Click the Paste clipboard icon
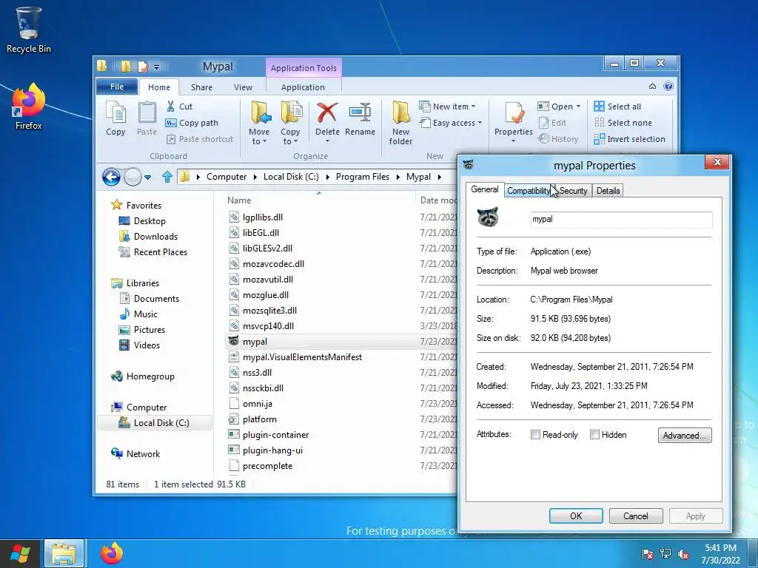 (x=147, y=118)
